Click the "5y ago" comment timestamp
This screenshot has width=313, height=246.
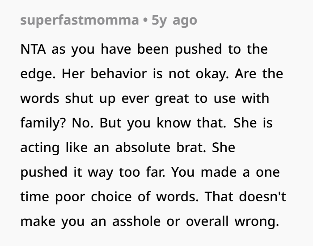[x=174, y=21]
